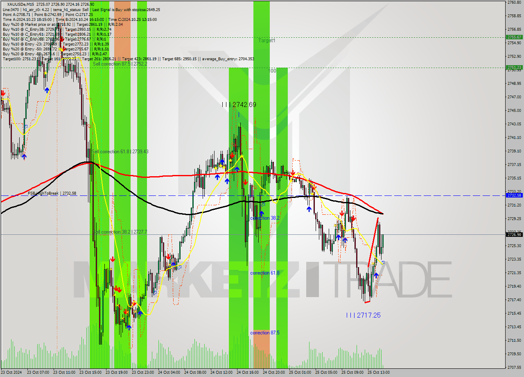Viewport: 524px width, 377px height.
Task: Click the 'Buy %20 @ Market price' line
Action: pyautogui.click(x=62, y=24)
